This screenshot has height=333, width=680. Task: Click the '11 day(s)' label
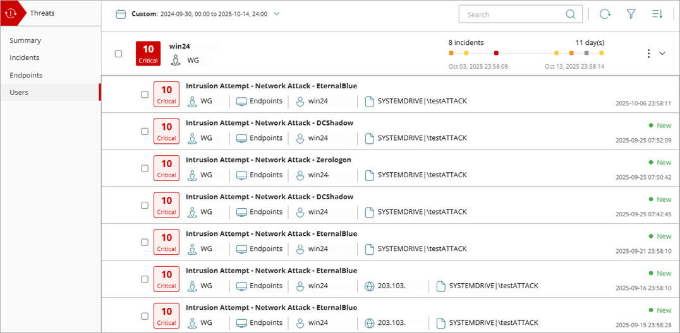point(590,42)
